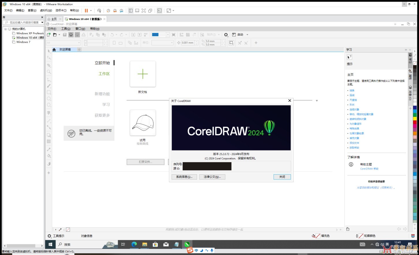
Task: Open the VMware 虚拟机(M) menu
Action: tap(46, 10)
